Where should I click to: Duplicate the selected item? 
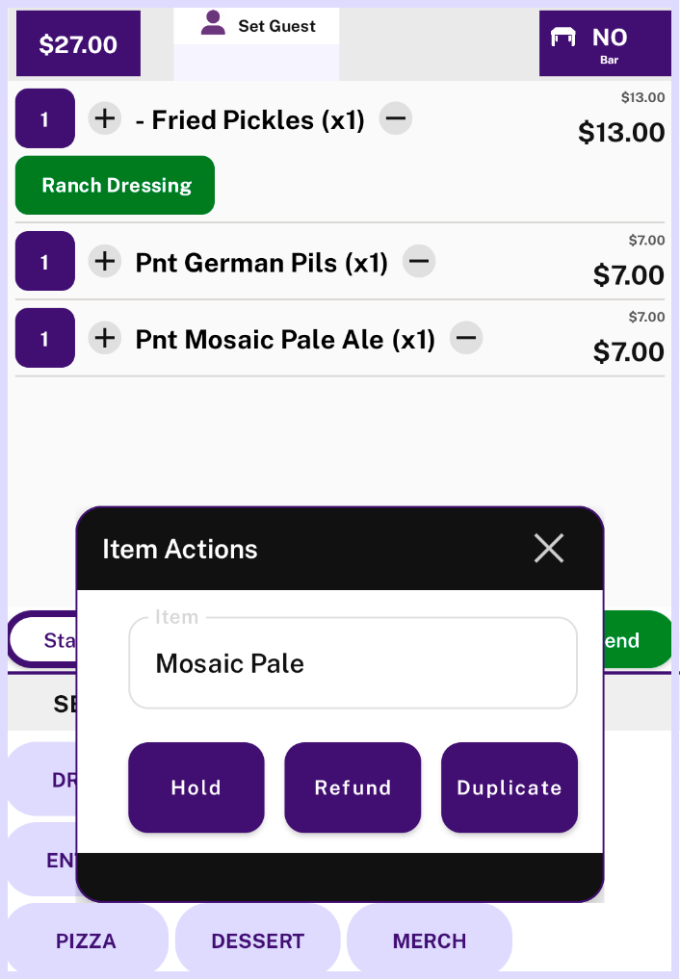510,787
